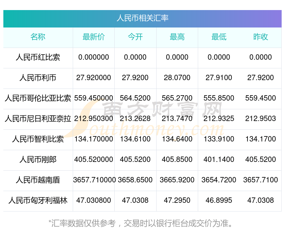Image resolution: width=285 pixels, height=234 pixels.
Task: Click the 134.170000 latest price value
Action: (94, 139)
